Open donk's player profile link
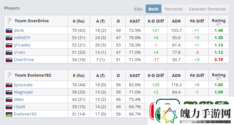Viewport: 234px width, 125px height. pyautogui.click(x=19, y=31)
